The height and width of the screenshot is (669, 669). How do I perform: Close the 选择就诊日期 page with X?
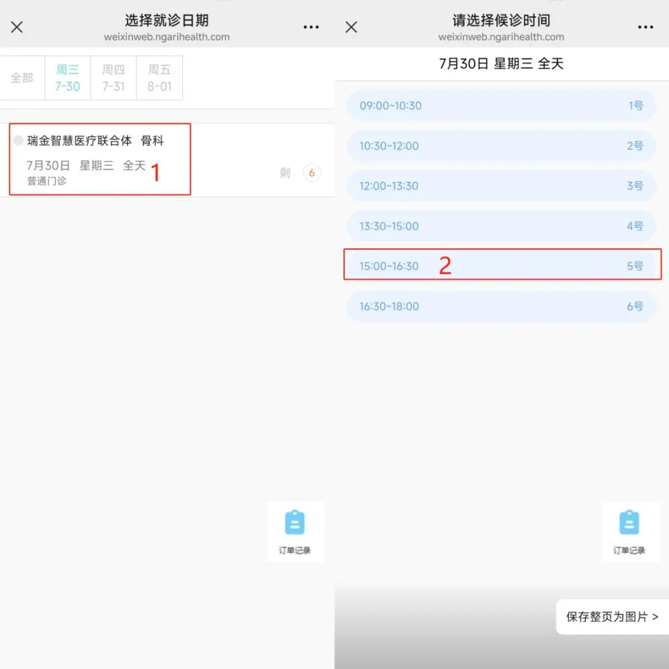[17, 27]
